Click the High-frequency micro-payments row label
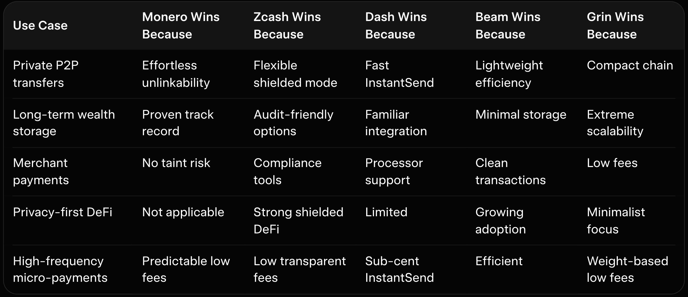The height and width of the screenshot is (297, 688). 60,269
